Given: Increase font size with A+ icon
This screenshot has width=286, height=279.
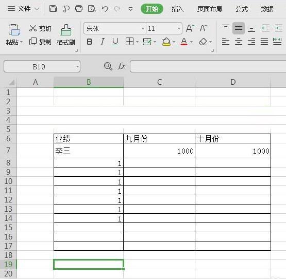Looking at the screenshot, I should (190, 28).
